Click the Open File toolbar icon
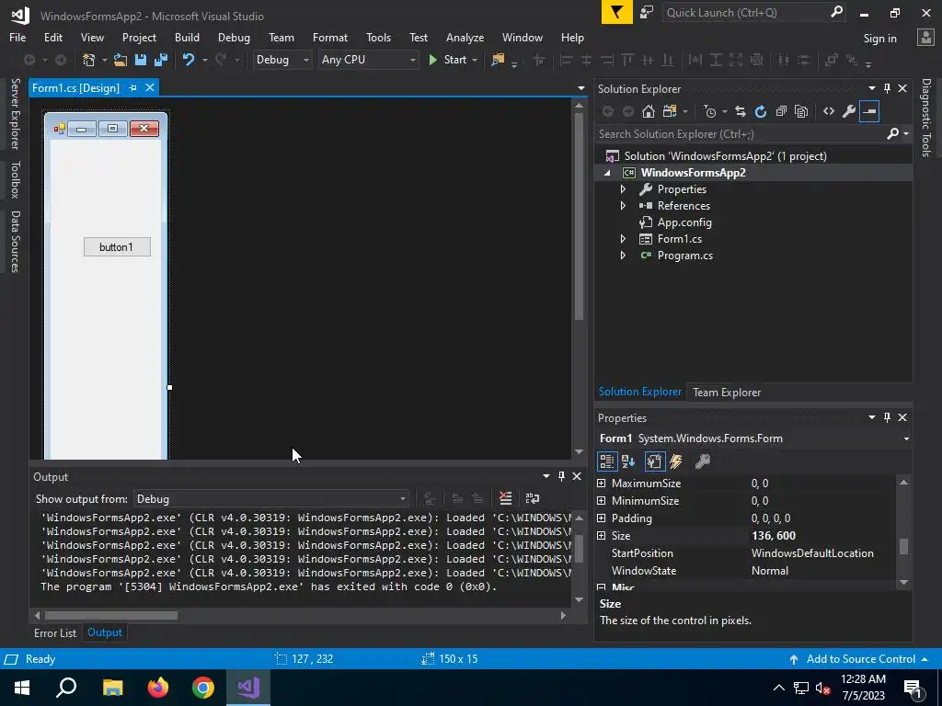Image resolution: width=942 pixels, height=706 pixels. [121, 60]
